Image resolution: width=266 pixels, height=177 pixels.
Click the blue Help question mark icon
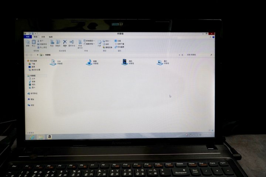click(213, 37)
